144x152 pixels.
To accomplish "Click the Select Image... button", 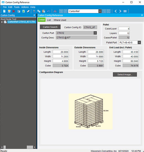I will coord(125,74).
